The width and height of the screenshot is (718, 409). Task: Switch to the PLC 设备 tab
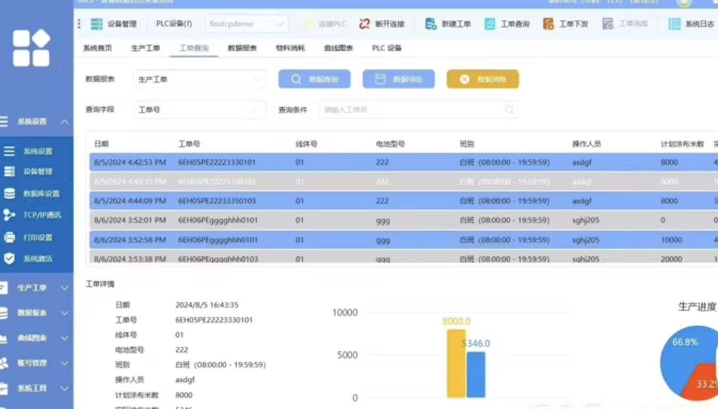386,48
